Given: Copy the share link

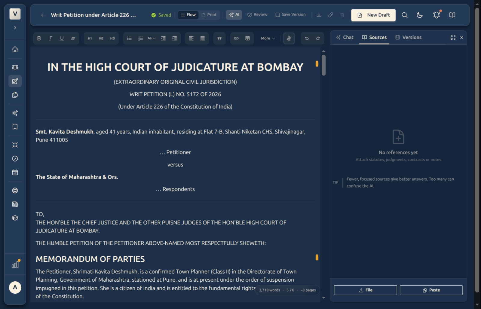Looking at the screenshot, I should (331, 15).
